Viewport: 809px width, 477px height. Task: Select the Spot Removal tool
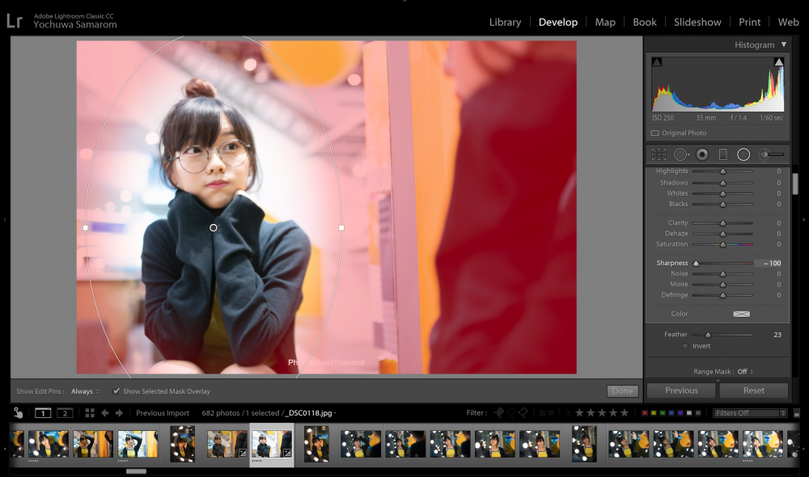pos(681,154)
